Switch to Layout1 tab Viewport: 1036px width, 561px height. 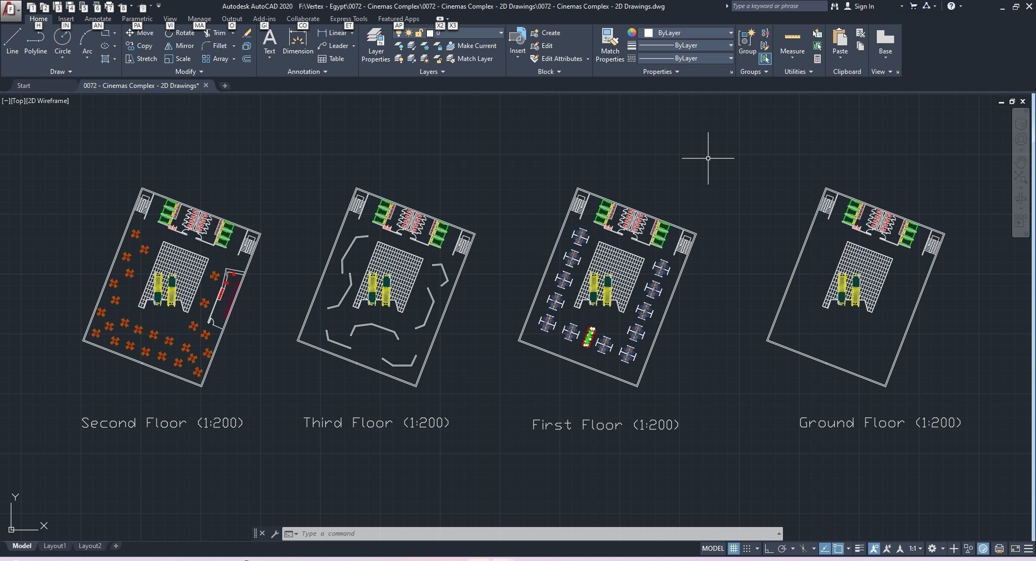pyautogui.click(x=54, y=546)
